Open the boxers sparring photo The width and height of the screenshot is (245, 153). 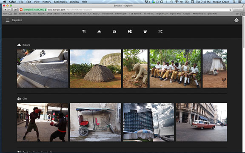point(43,122)
